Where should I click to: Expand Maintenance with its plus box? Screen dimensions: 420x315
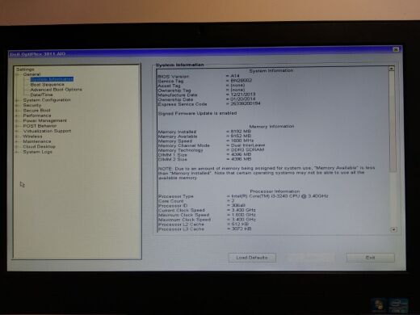(17, 141)
